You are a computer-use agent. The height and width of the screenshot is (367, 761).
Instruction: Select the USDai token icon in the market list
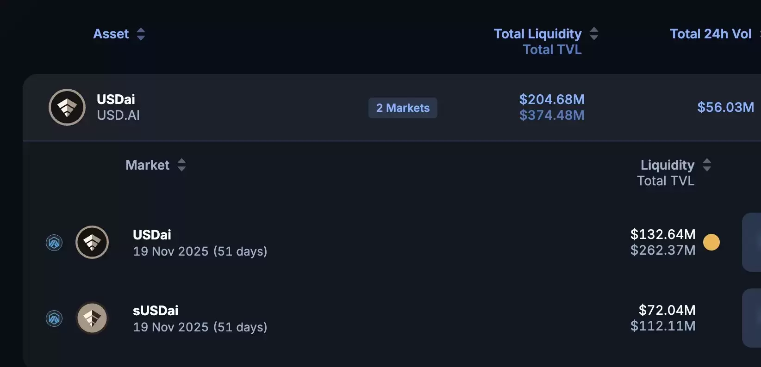[92, 242]
